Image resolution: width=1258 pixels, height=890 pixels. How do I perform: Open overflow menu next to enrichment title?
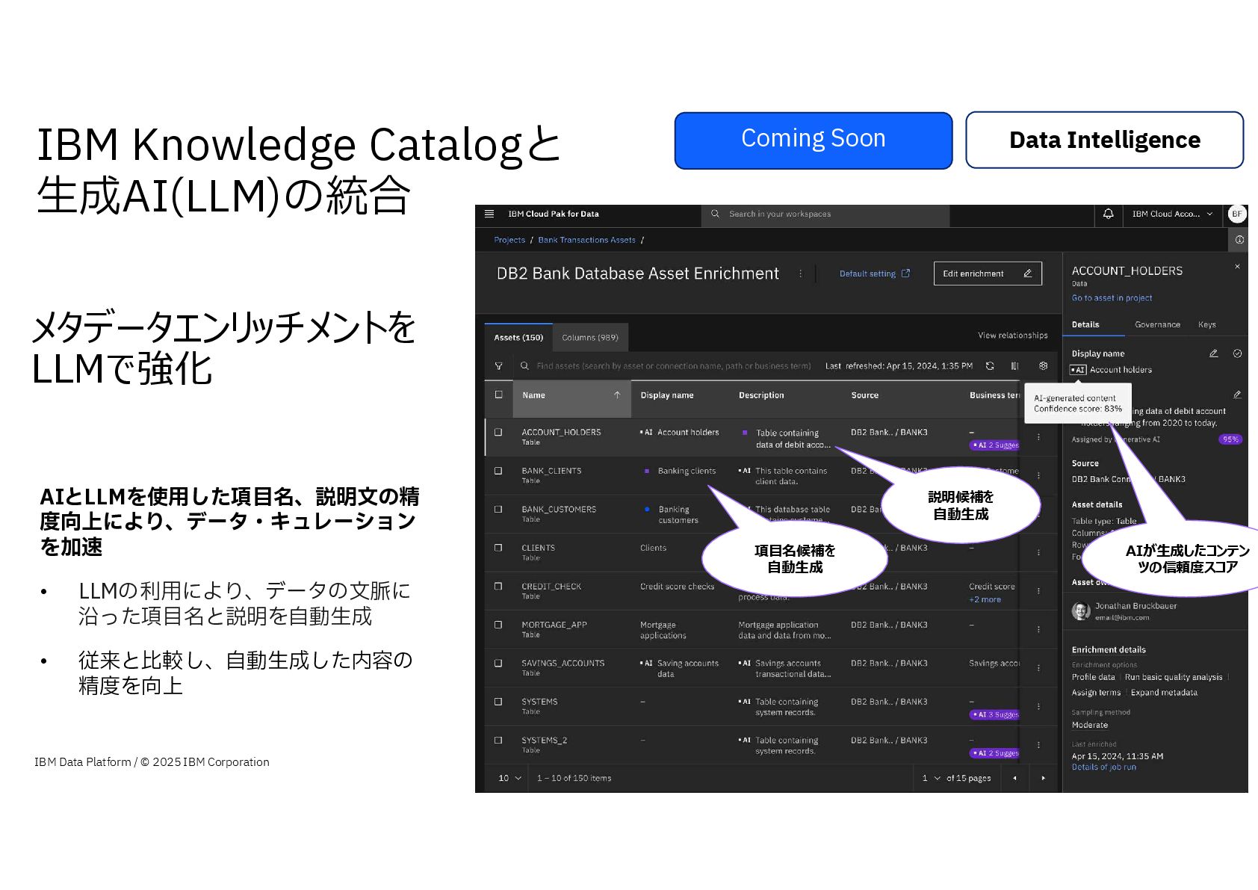coord(800,274)
